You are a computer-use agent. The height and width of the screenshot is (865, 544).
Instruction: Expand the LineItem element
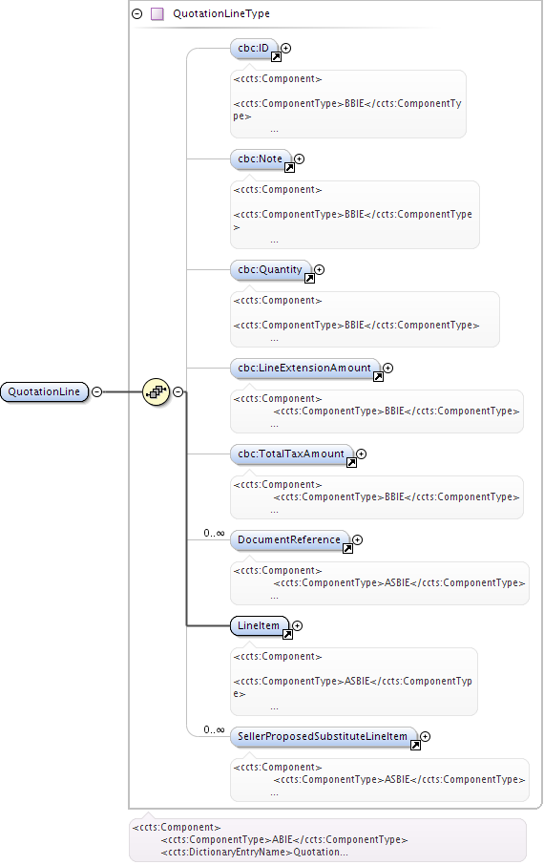298,626
